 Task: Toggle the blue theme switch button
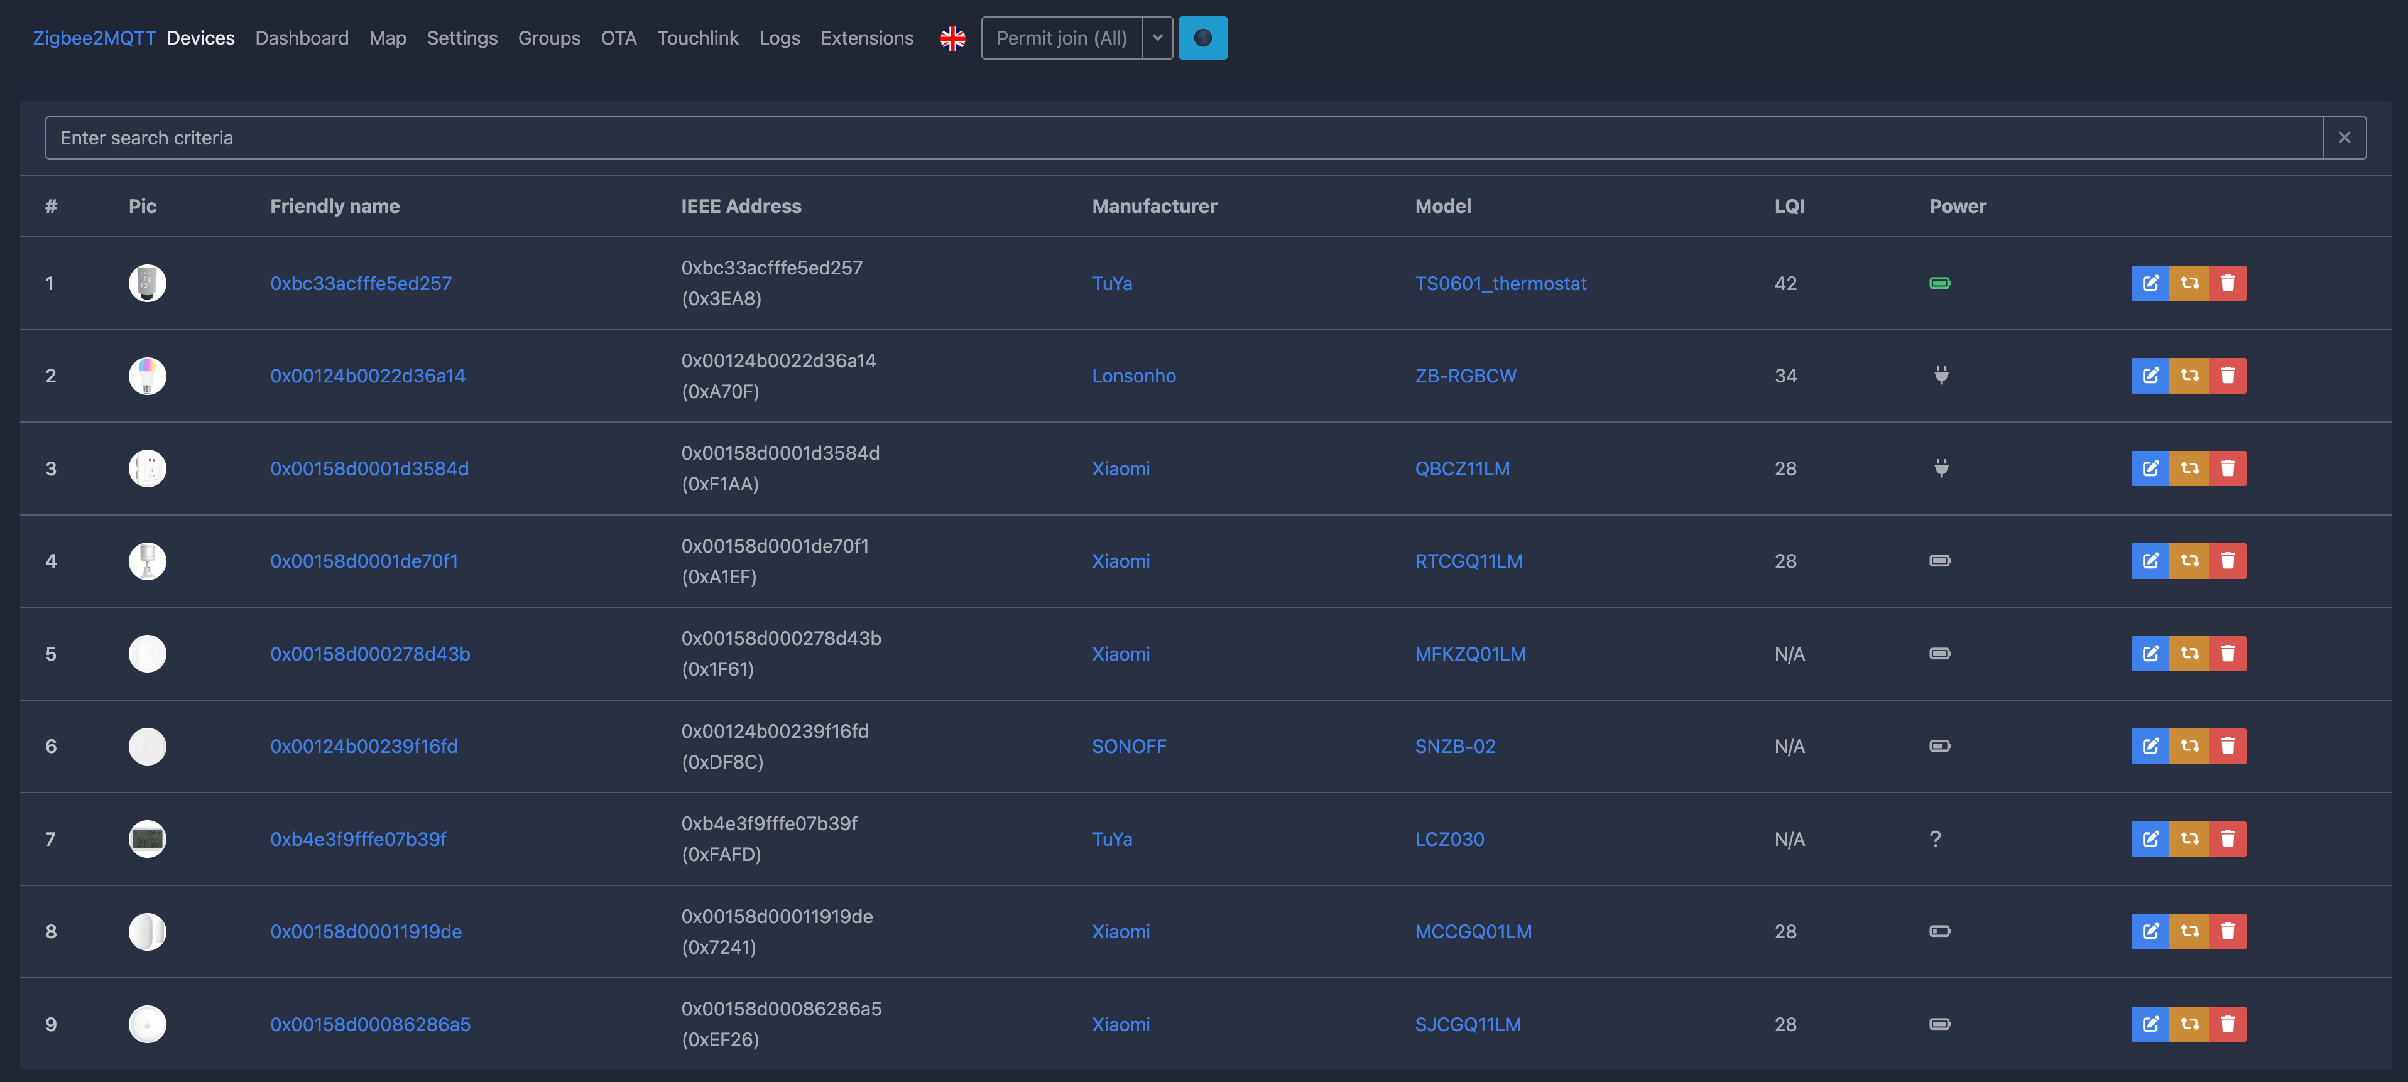point(1202,38)
